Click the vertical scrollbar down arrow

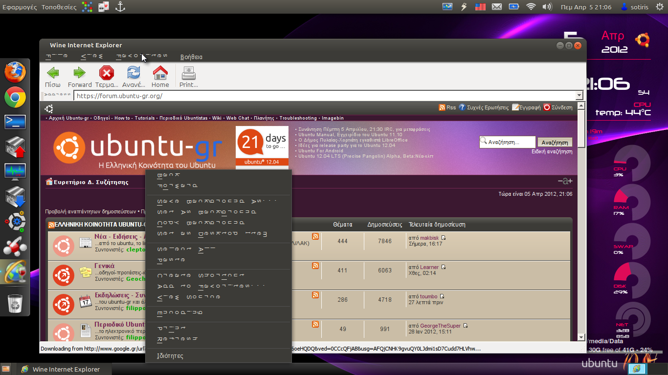581,337
